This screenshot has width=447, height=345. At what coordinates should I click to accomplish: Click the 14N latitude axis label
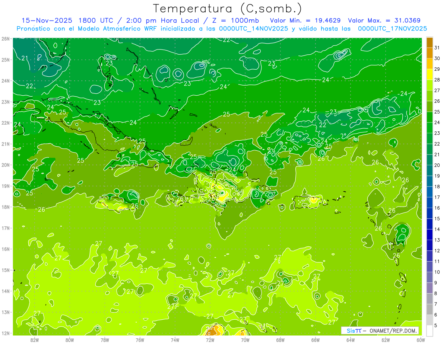tap(6, 291)
